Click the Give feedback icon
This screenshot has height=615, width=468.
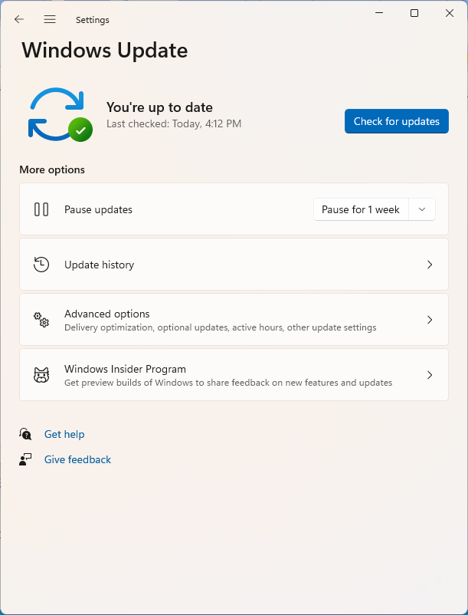[x=25, y=459]
